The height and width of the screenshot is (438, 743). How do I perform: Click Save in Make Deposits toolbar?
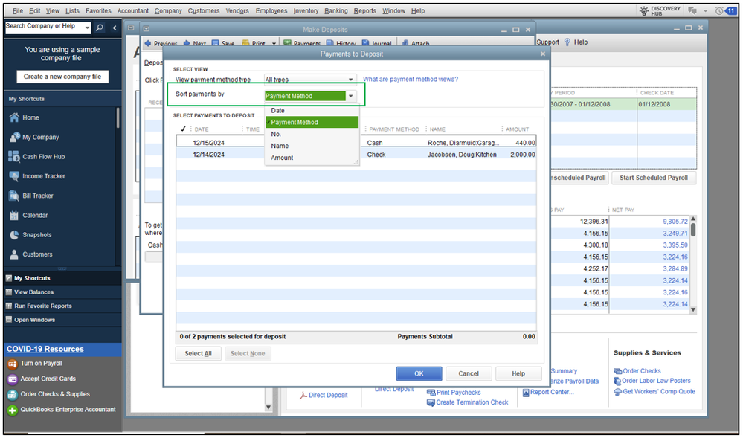coord(222,44)
